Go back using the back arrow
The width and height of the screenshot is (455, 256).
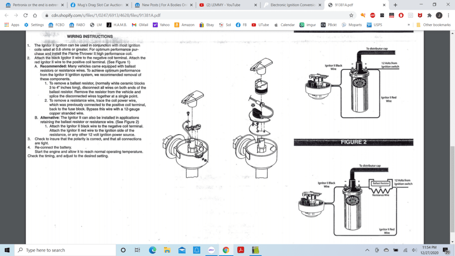click(x=6, y=15)
